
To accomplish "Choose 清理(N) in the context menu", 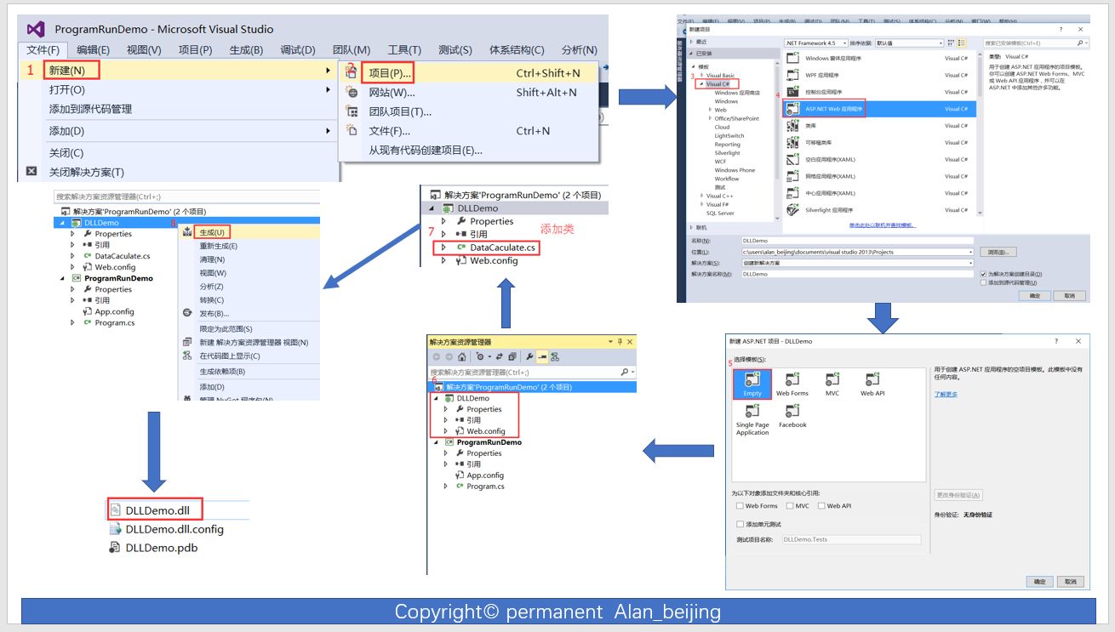I will point(212,259).
